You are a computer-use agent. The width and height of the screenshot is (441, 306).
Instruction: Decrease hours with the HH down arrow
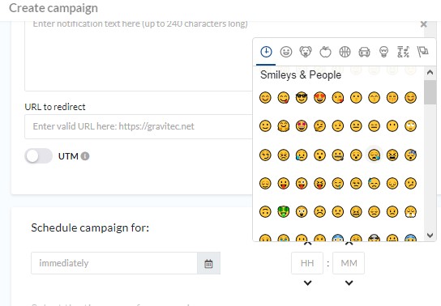(x=308, y=283)
